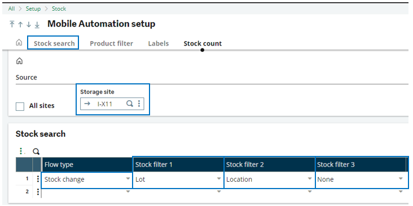Tick the All sites checkbox
Screen dimensions: 413x206
click(20, 106)
